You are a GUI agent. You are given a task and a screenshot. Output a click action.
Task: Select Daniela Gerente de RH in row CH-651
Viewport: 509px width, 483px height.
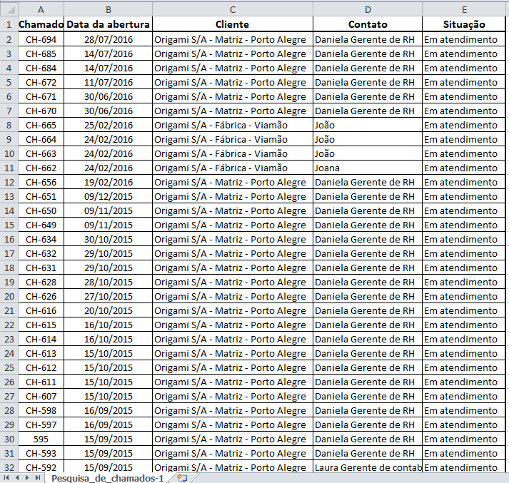point(368,197)
